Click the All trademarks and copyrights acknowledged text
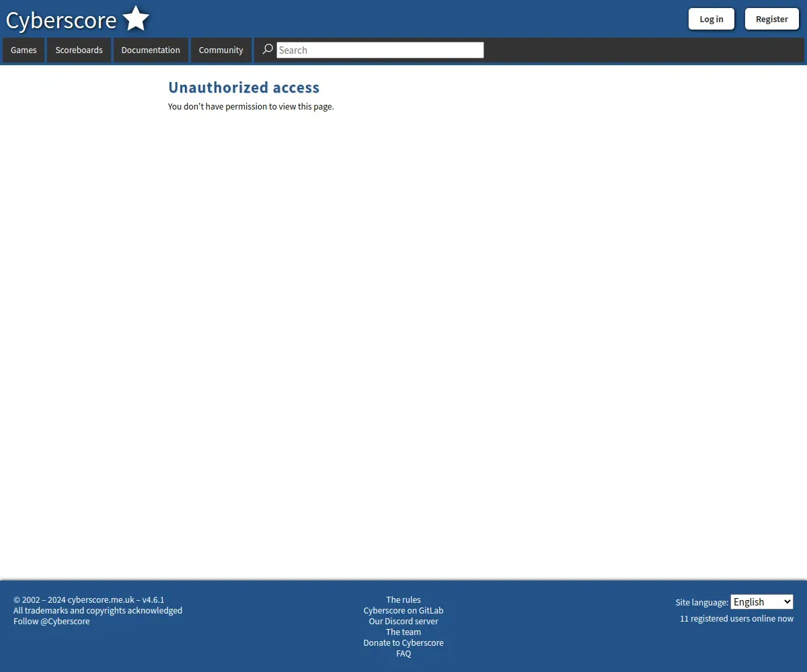 (98, 610)
